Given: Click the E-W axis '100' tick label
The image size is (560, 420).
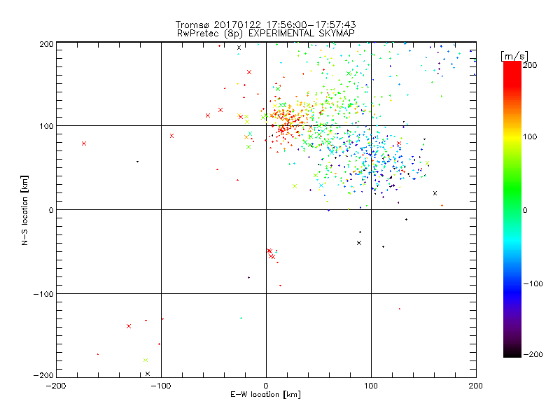Looking at the screenshot, I should (371, 386).
